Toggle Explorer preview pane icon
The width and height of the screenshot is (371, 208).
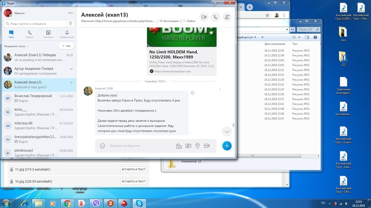307,37
